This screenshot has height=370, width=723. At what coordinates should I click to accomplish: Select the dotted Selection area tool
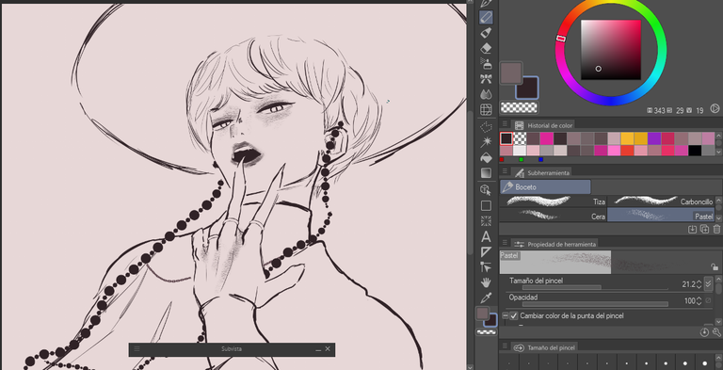point(486,126)
